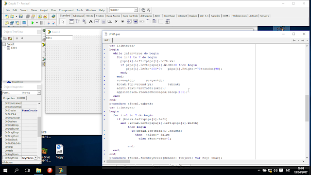The height and width of the screenshot is (175, 311).
Task: Open File Explorer from the taskbar
Action: tap(38, 171)
